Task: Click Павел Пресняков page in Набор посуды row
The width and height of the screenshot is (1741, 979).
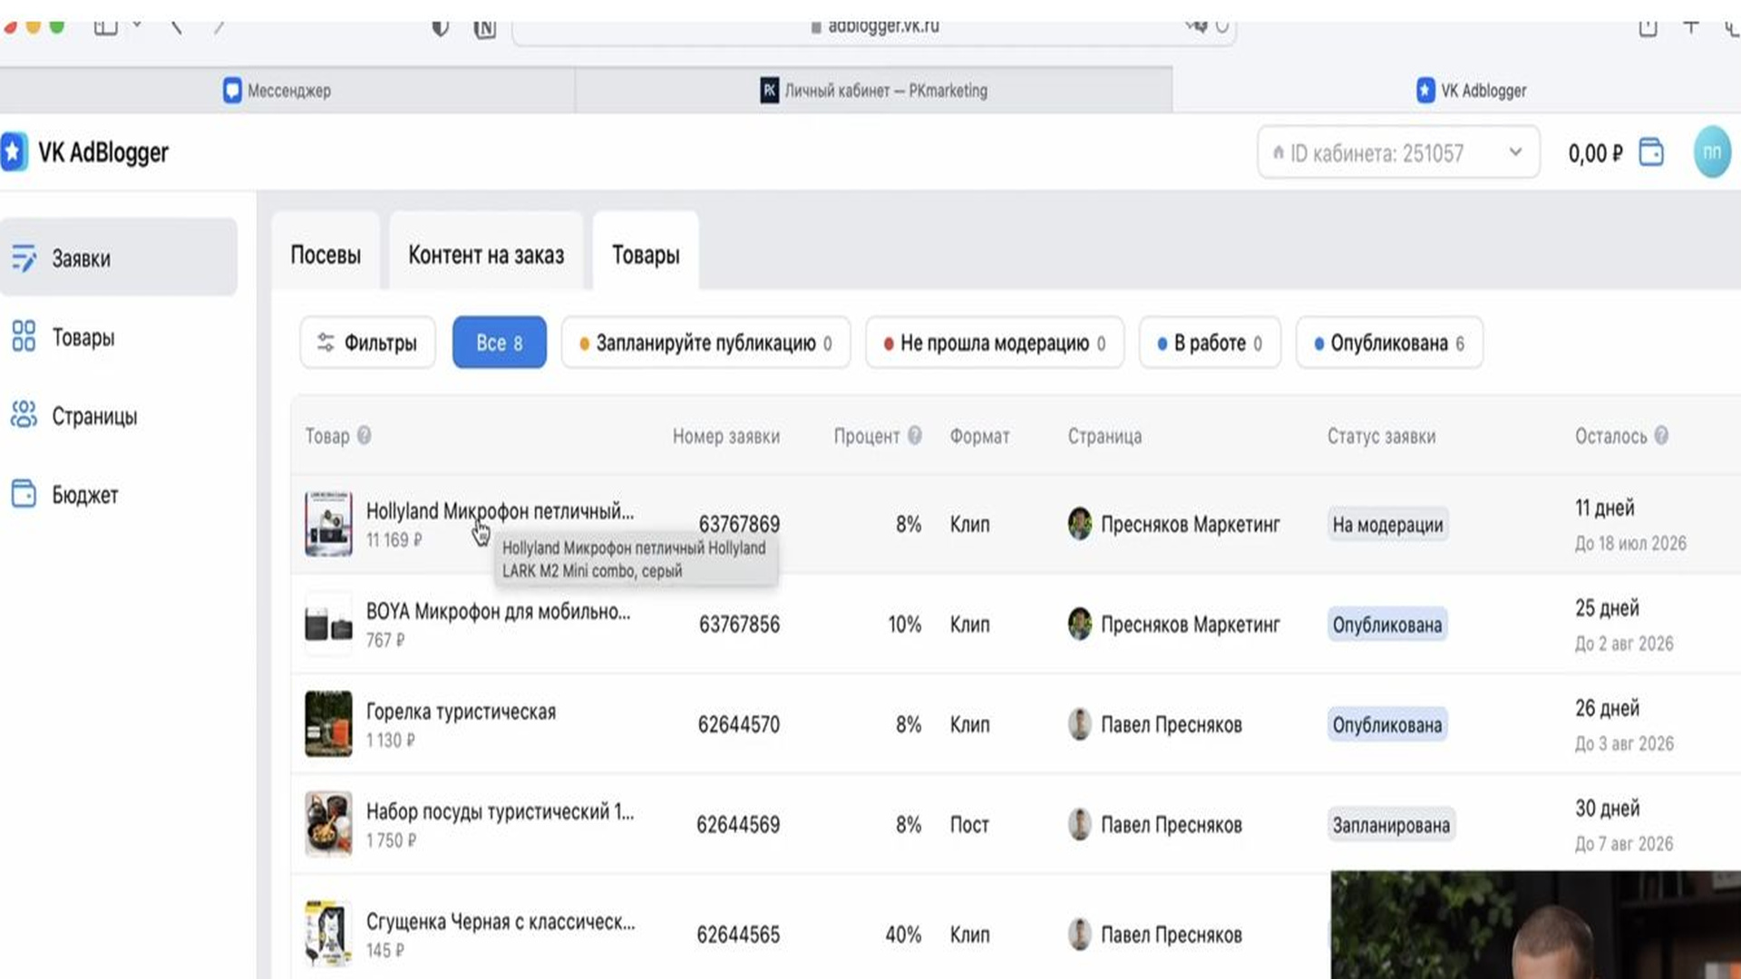Action: pyautogui.click(x=1171, y=825)
